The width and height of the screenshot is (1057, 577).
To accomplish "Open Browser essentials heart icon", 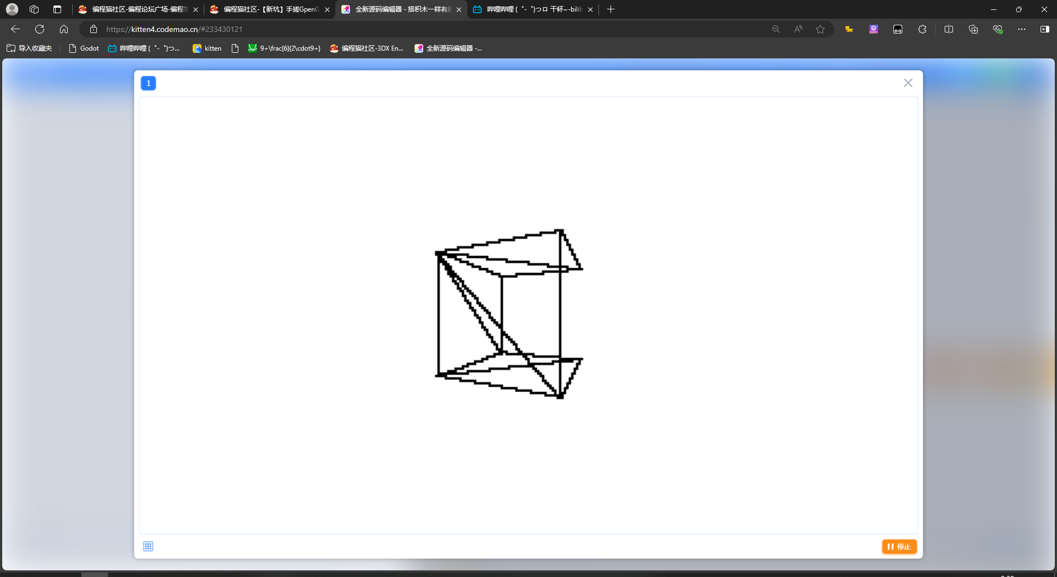I will click(998, 29).
